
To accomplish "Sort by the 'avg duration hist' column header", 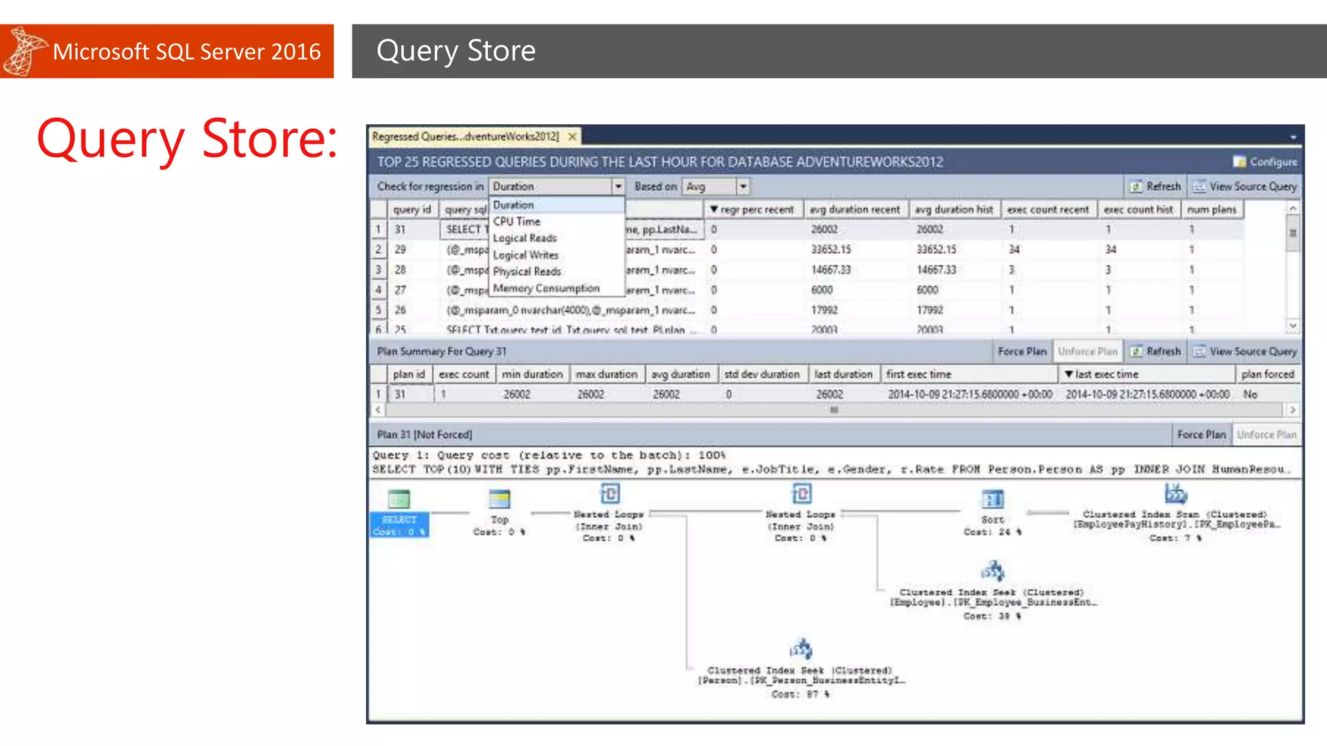I will point(954,210).
